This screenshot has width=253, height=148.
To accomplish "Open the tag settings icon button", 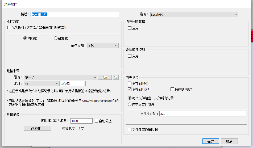I will [105, 77].
